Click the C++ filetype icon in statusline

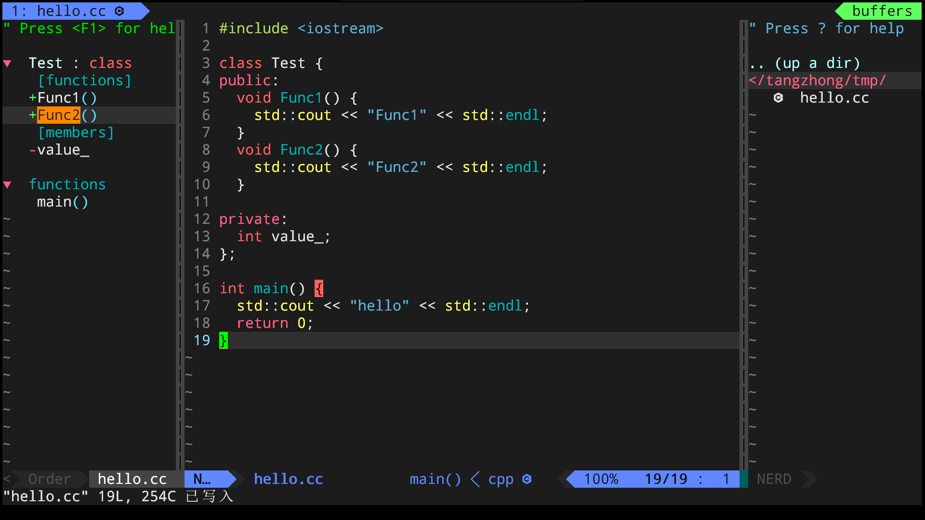click(x=527, y=479)
